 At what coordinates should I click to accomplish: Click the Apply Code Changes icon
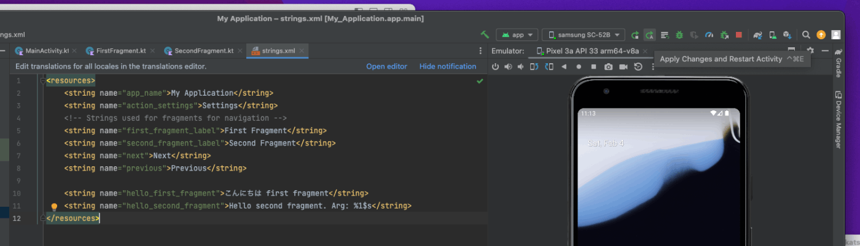coord(665,35)
